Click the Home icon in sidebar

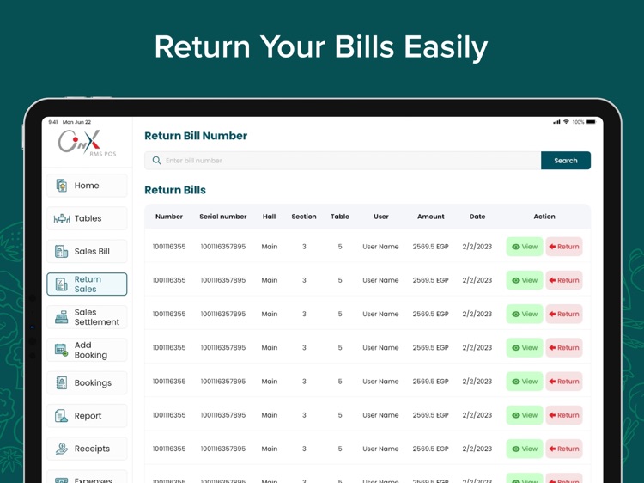[x=62, y=186]
